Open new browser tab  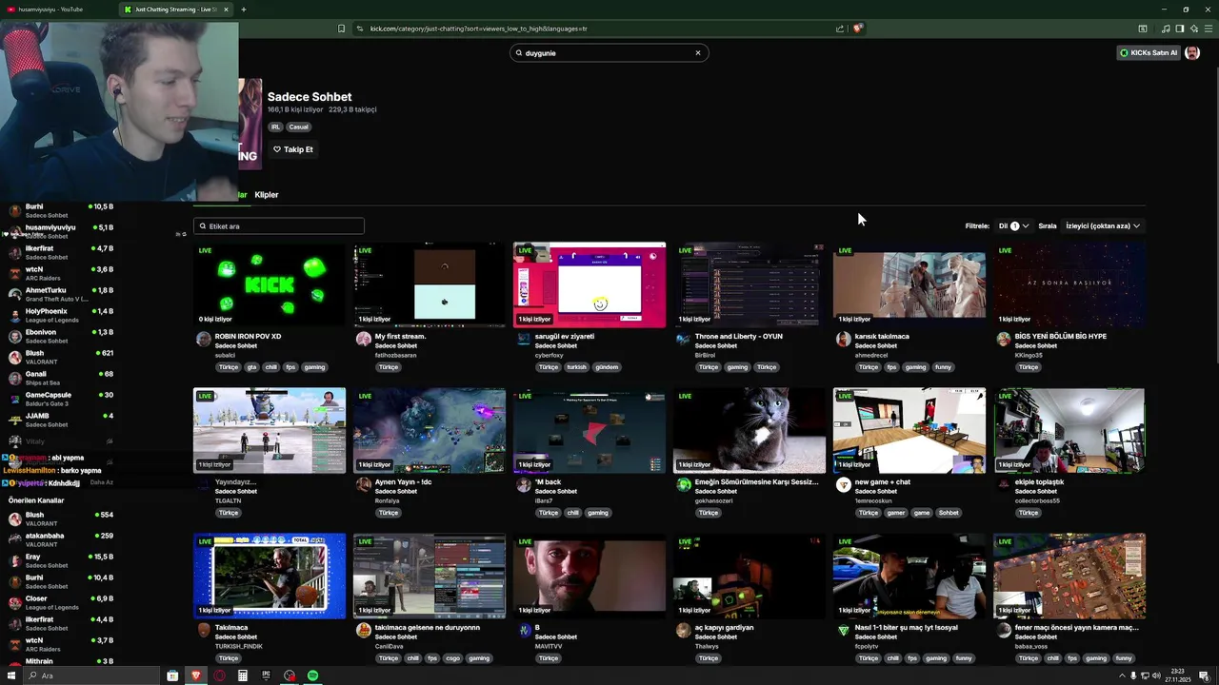click(x=243, y=10)
